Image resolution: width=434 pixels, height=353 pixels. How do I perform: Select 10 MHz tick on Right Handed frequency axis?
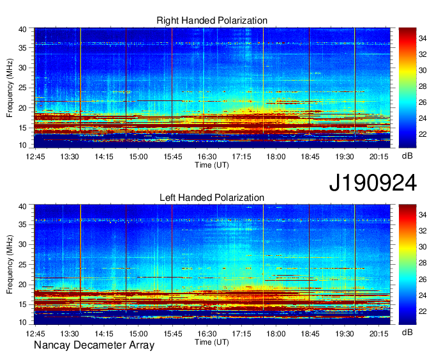coord(23,145)
